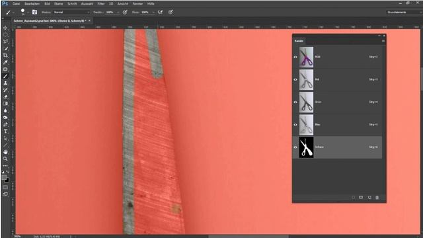Open the Deckkraft opacity dropdown arrow
423x238 pixels.
118,12
